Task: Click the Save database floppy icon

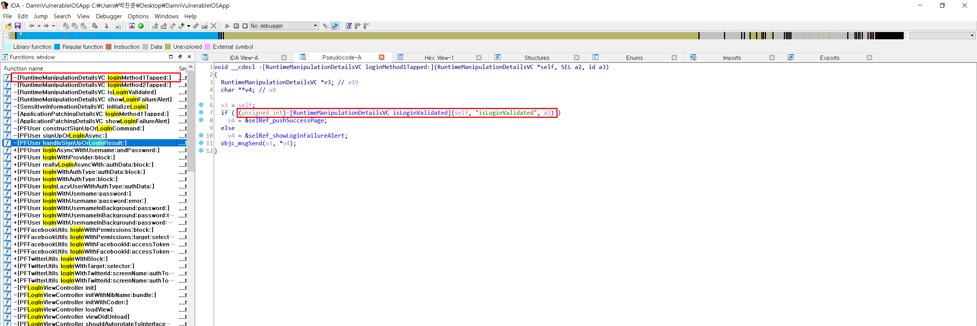Action: (x=18, y=26)
